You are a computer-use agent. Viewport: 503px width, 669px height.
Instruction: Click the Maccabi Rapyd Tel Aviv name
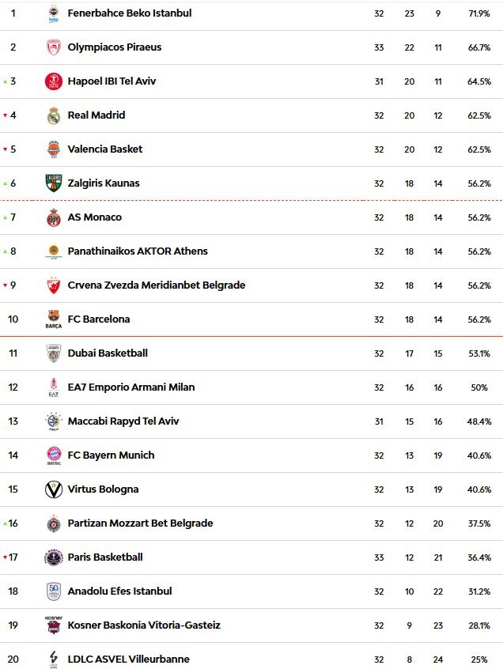click(x=123, y=421)
